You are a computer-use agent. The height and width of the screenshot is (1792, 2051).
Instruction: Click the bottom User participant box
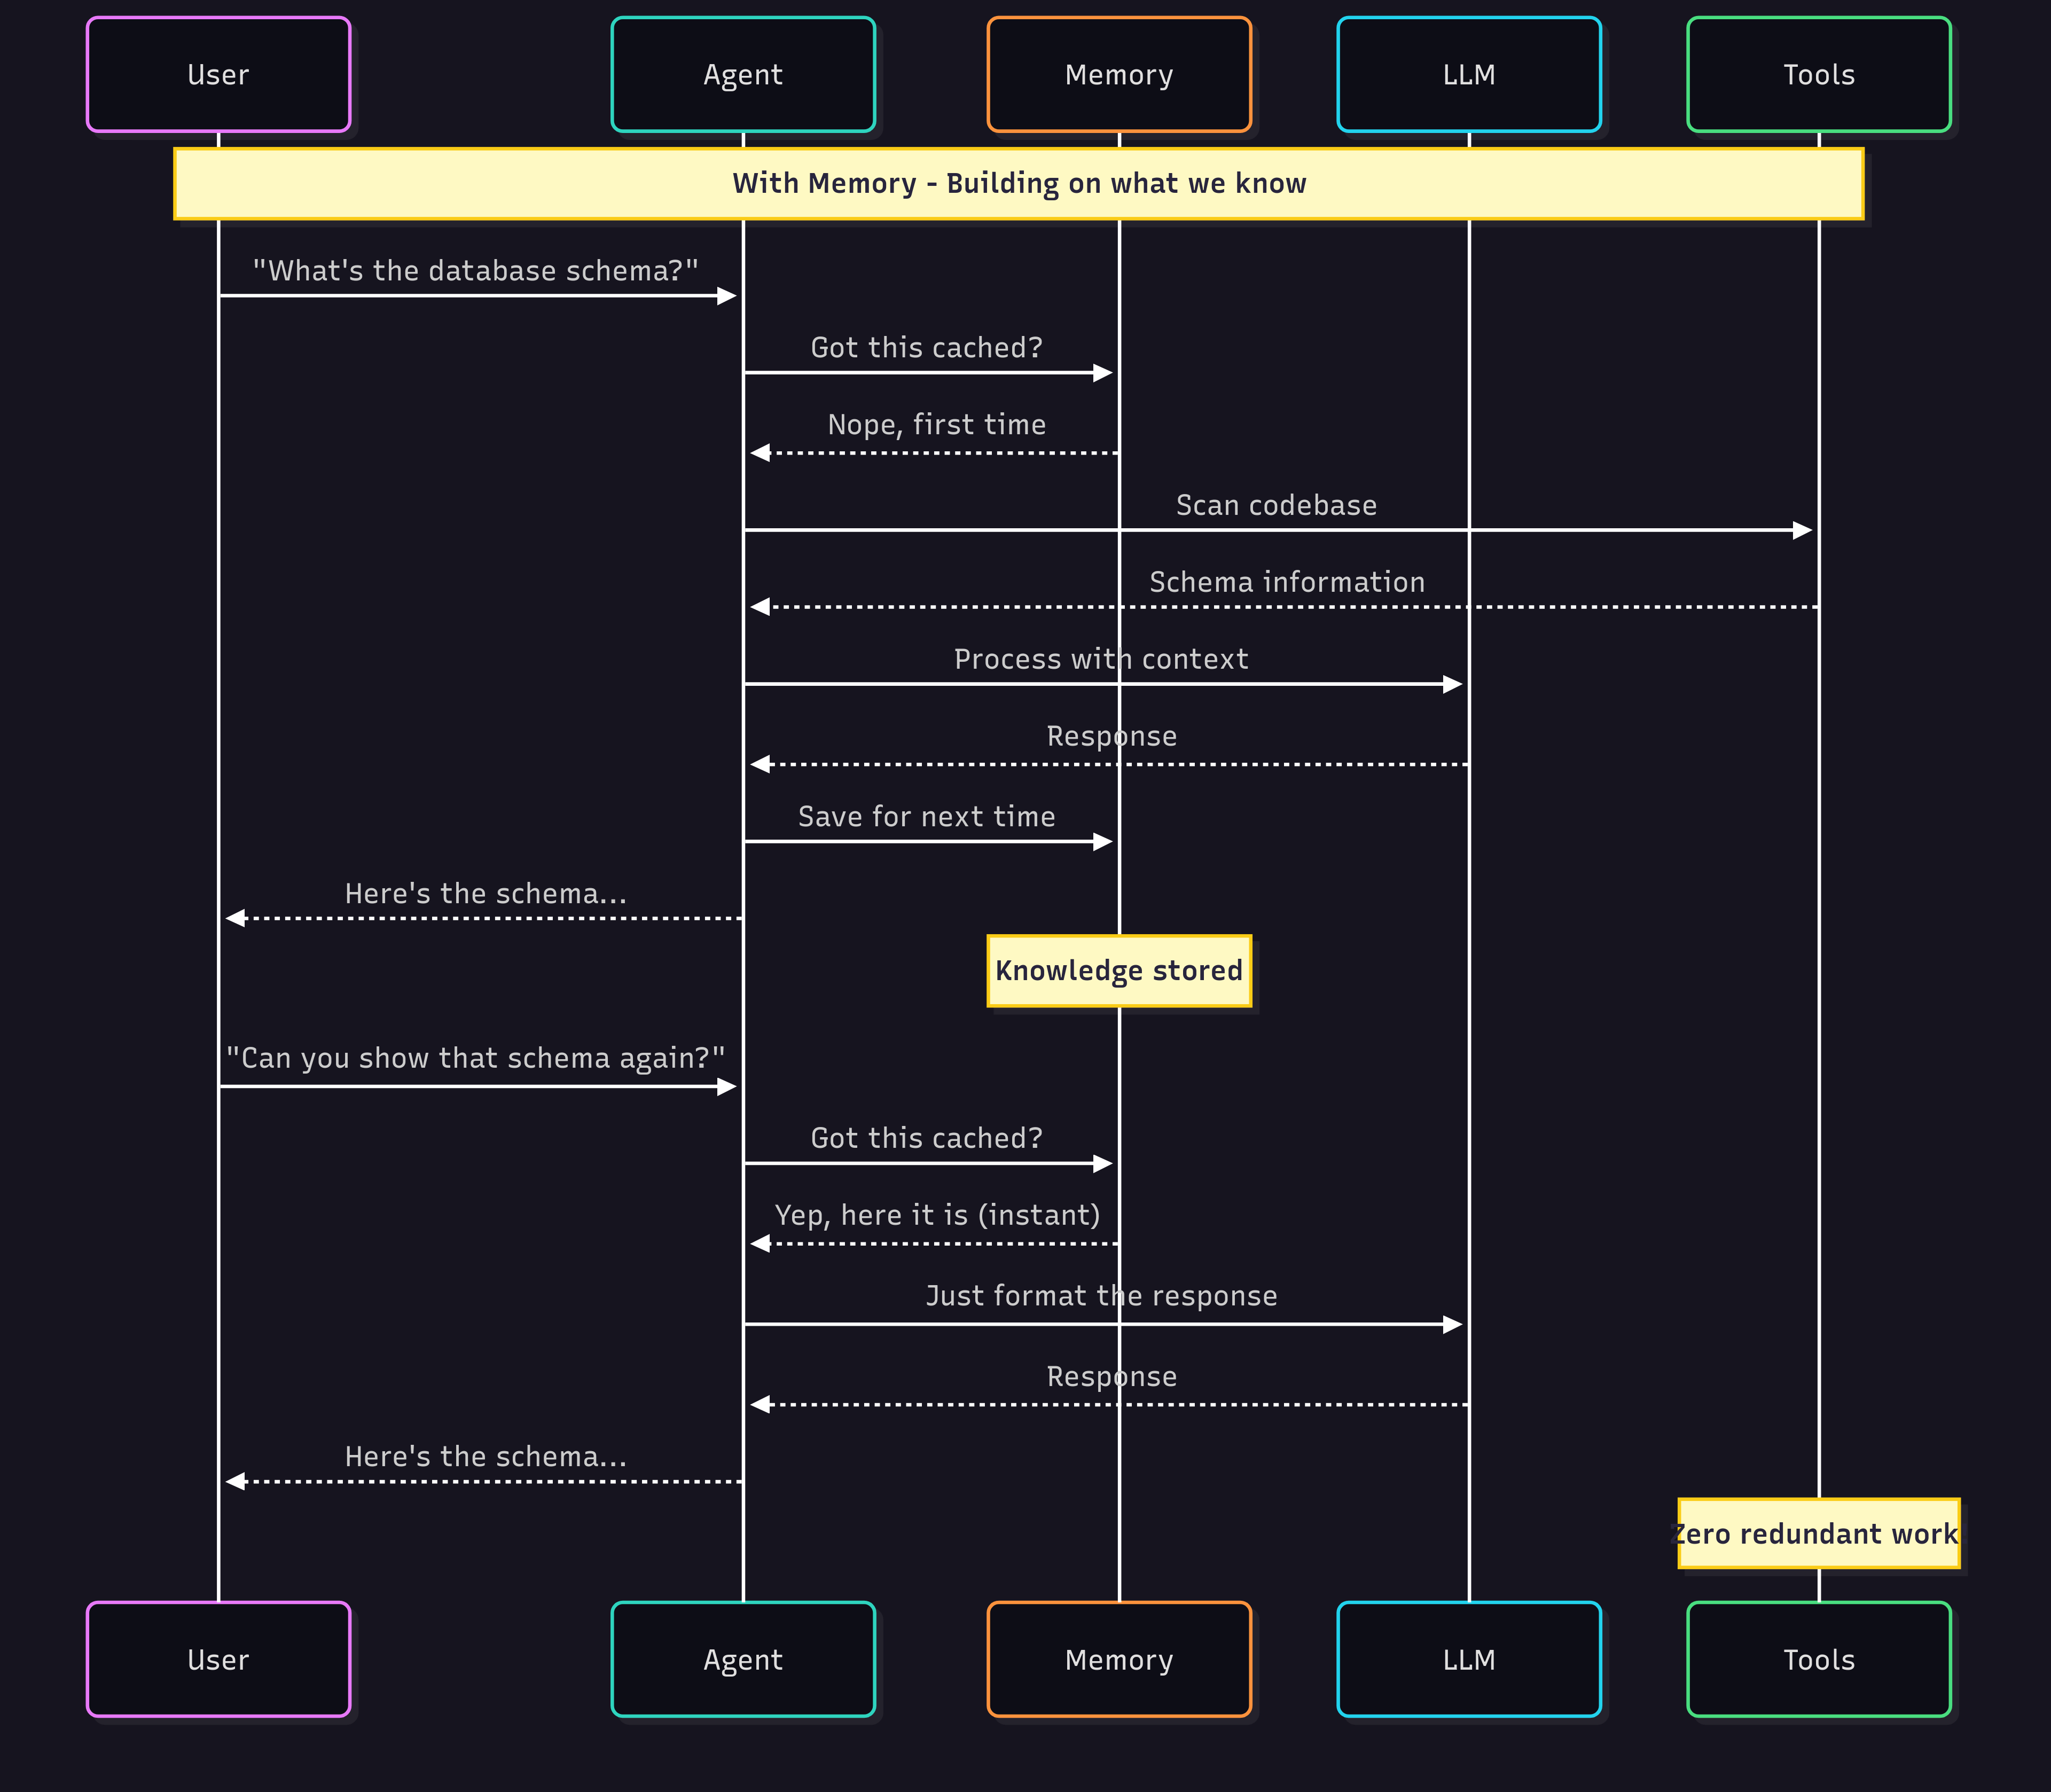coord(218,1660)
